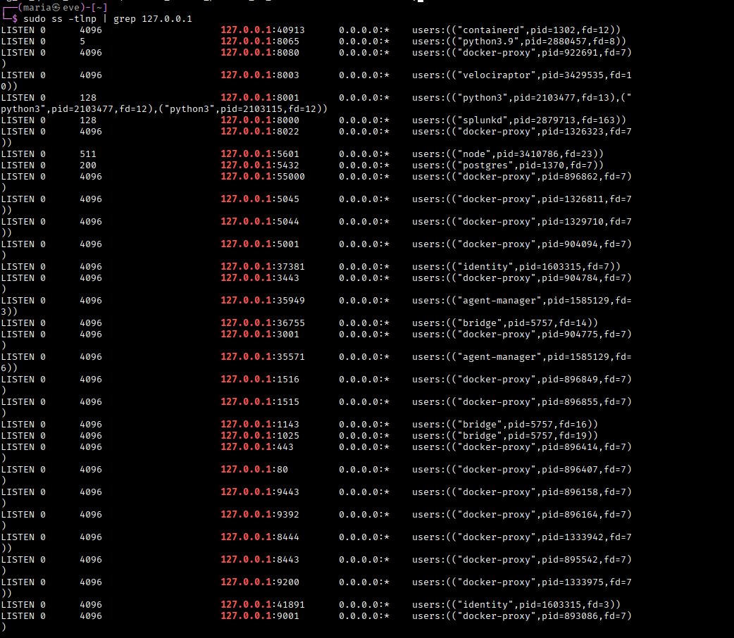Click address 127.0.0.1:443
The image size is (734, 638).
pos(257,446)
